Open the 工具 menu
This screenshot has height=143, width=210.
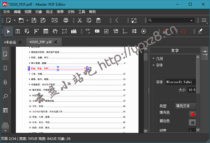tap(82, 12)
